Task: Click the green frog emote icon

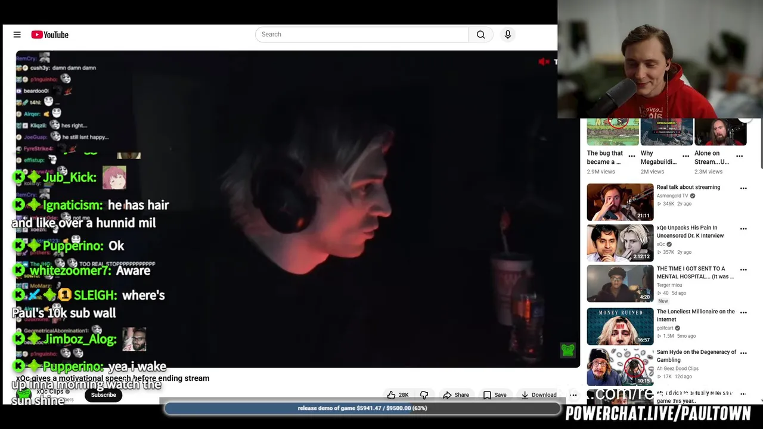Action: pos(568,350)
